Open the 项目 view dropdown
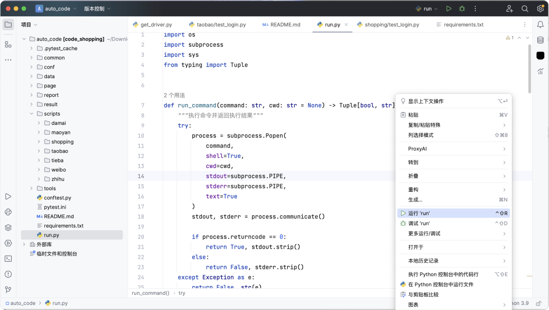 (x=29, y=24)
